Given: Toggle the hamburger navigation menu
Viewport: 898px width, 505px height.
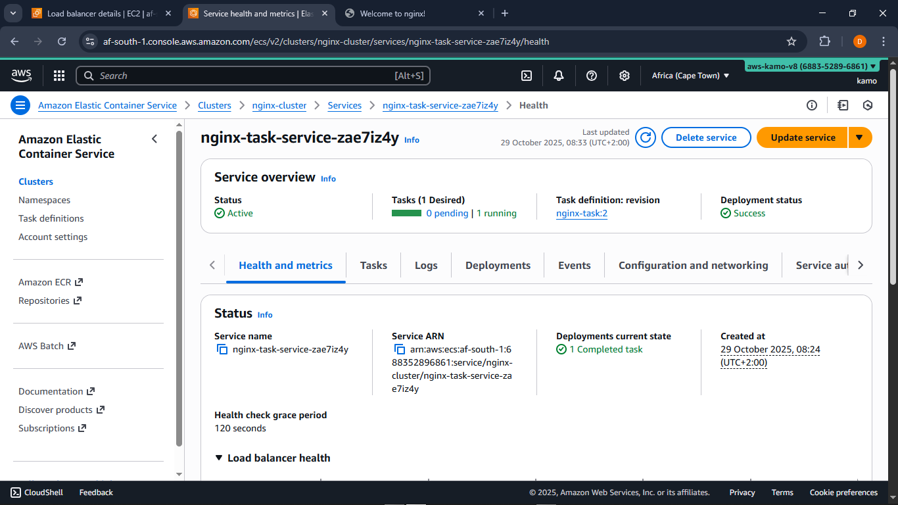Looking at the screenshot, I should [x=20, y=105].
